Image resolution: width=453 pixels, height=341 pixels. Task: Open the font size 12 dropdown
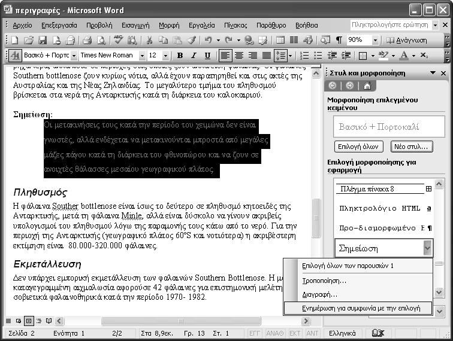[165, 56]
